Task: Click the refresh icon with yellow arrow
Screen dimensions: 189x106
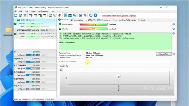Action: point(20,15)
